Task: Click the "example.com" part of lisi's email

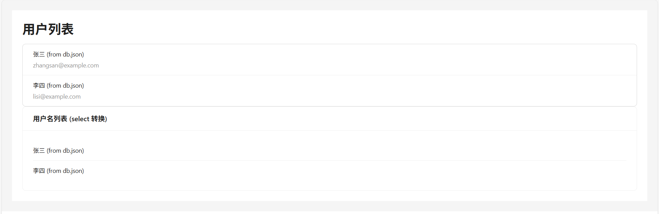Action: (x=63, y=97)
